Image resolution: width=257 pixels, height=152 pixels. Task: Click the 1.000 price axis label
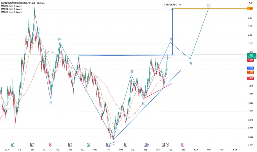tap(250, 111)
